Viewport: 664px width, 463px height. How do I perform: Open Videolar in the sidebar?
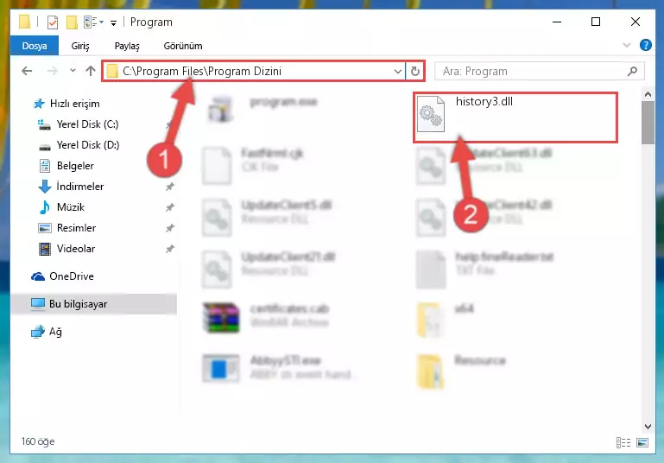(x=66, y=249)
